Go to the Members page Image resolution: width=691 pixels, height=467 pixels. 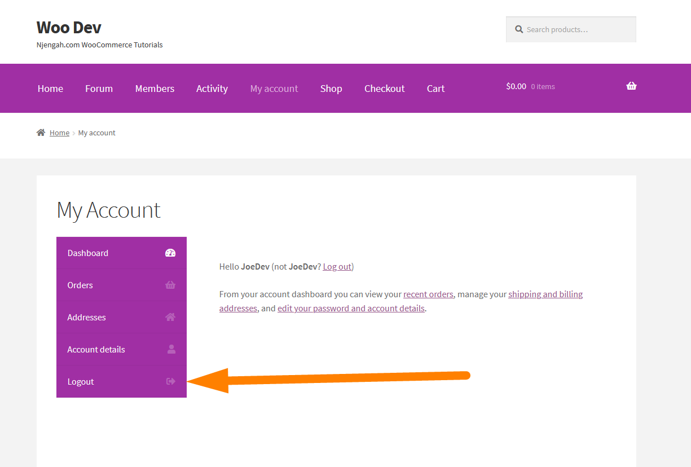155,89
